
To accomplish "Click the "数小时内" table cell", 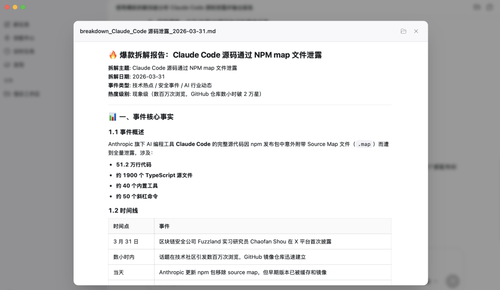I will tap(124, 257).
